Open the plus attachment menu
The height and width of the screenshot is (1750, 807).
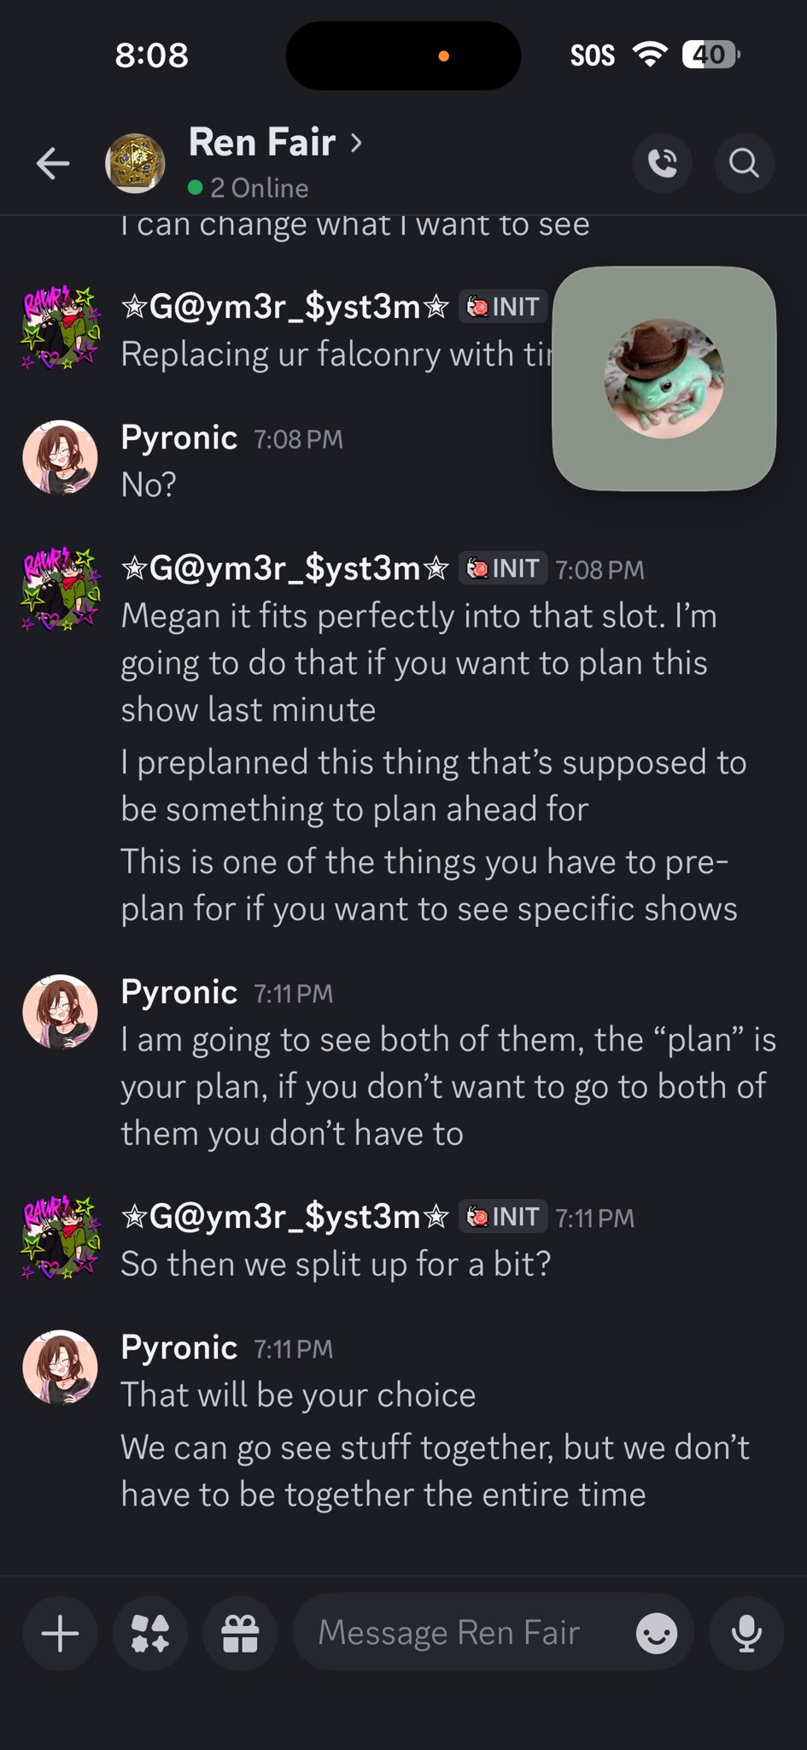(61, 1634)
